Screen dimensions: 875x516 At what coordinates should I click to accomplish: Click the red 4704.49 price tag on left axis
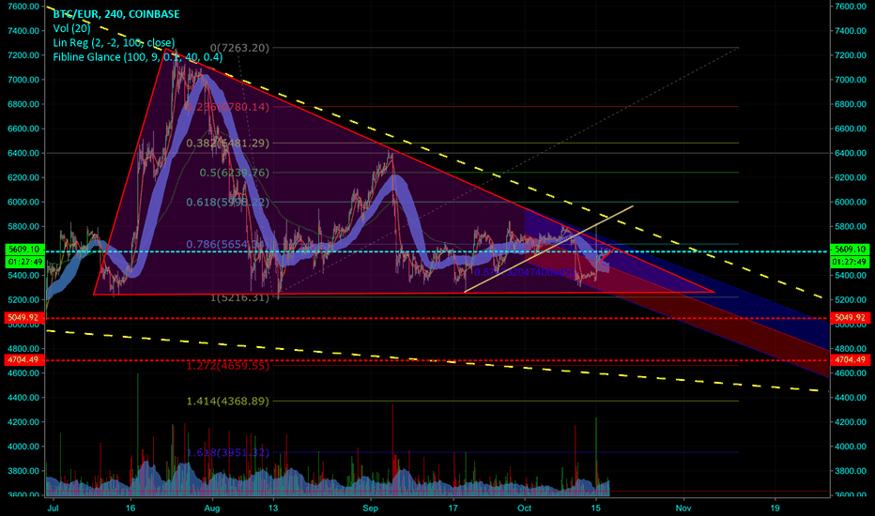pyautogui.click(x=24, y=360)
